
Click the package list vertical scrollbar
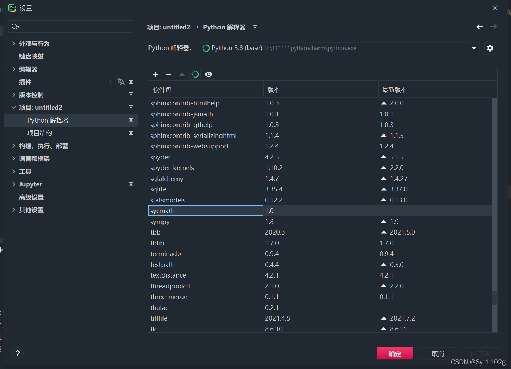495,215
